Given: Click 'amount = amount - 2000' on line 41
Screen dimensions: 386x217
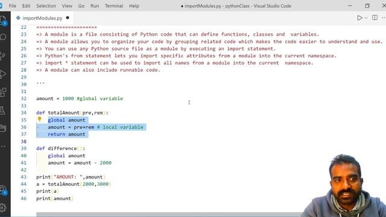Looking at the screenshot, I should [x=80, y=163].
